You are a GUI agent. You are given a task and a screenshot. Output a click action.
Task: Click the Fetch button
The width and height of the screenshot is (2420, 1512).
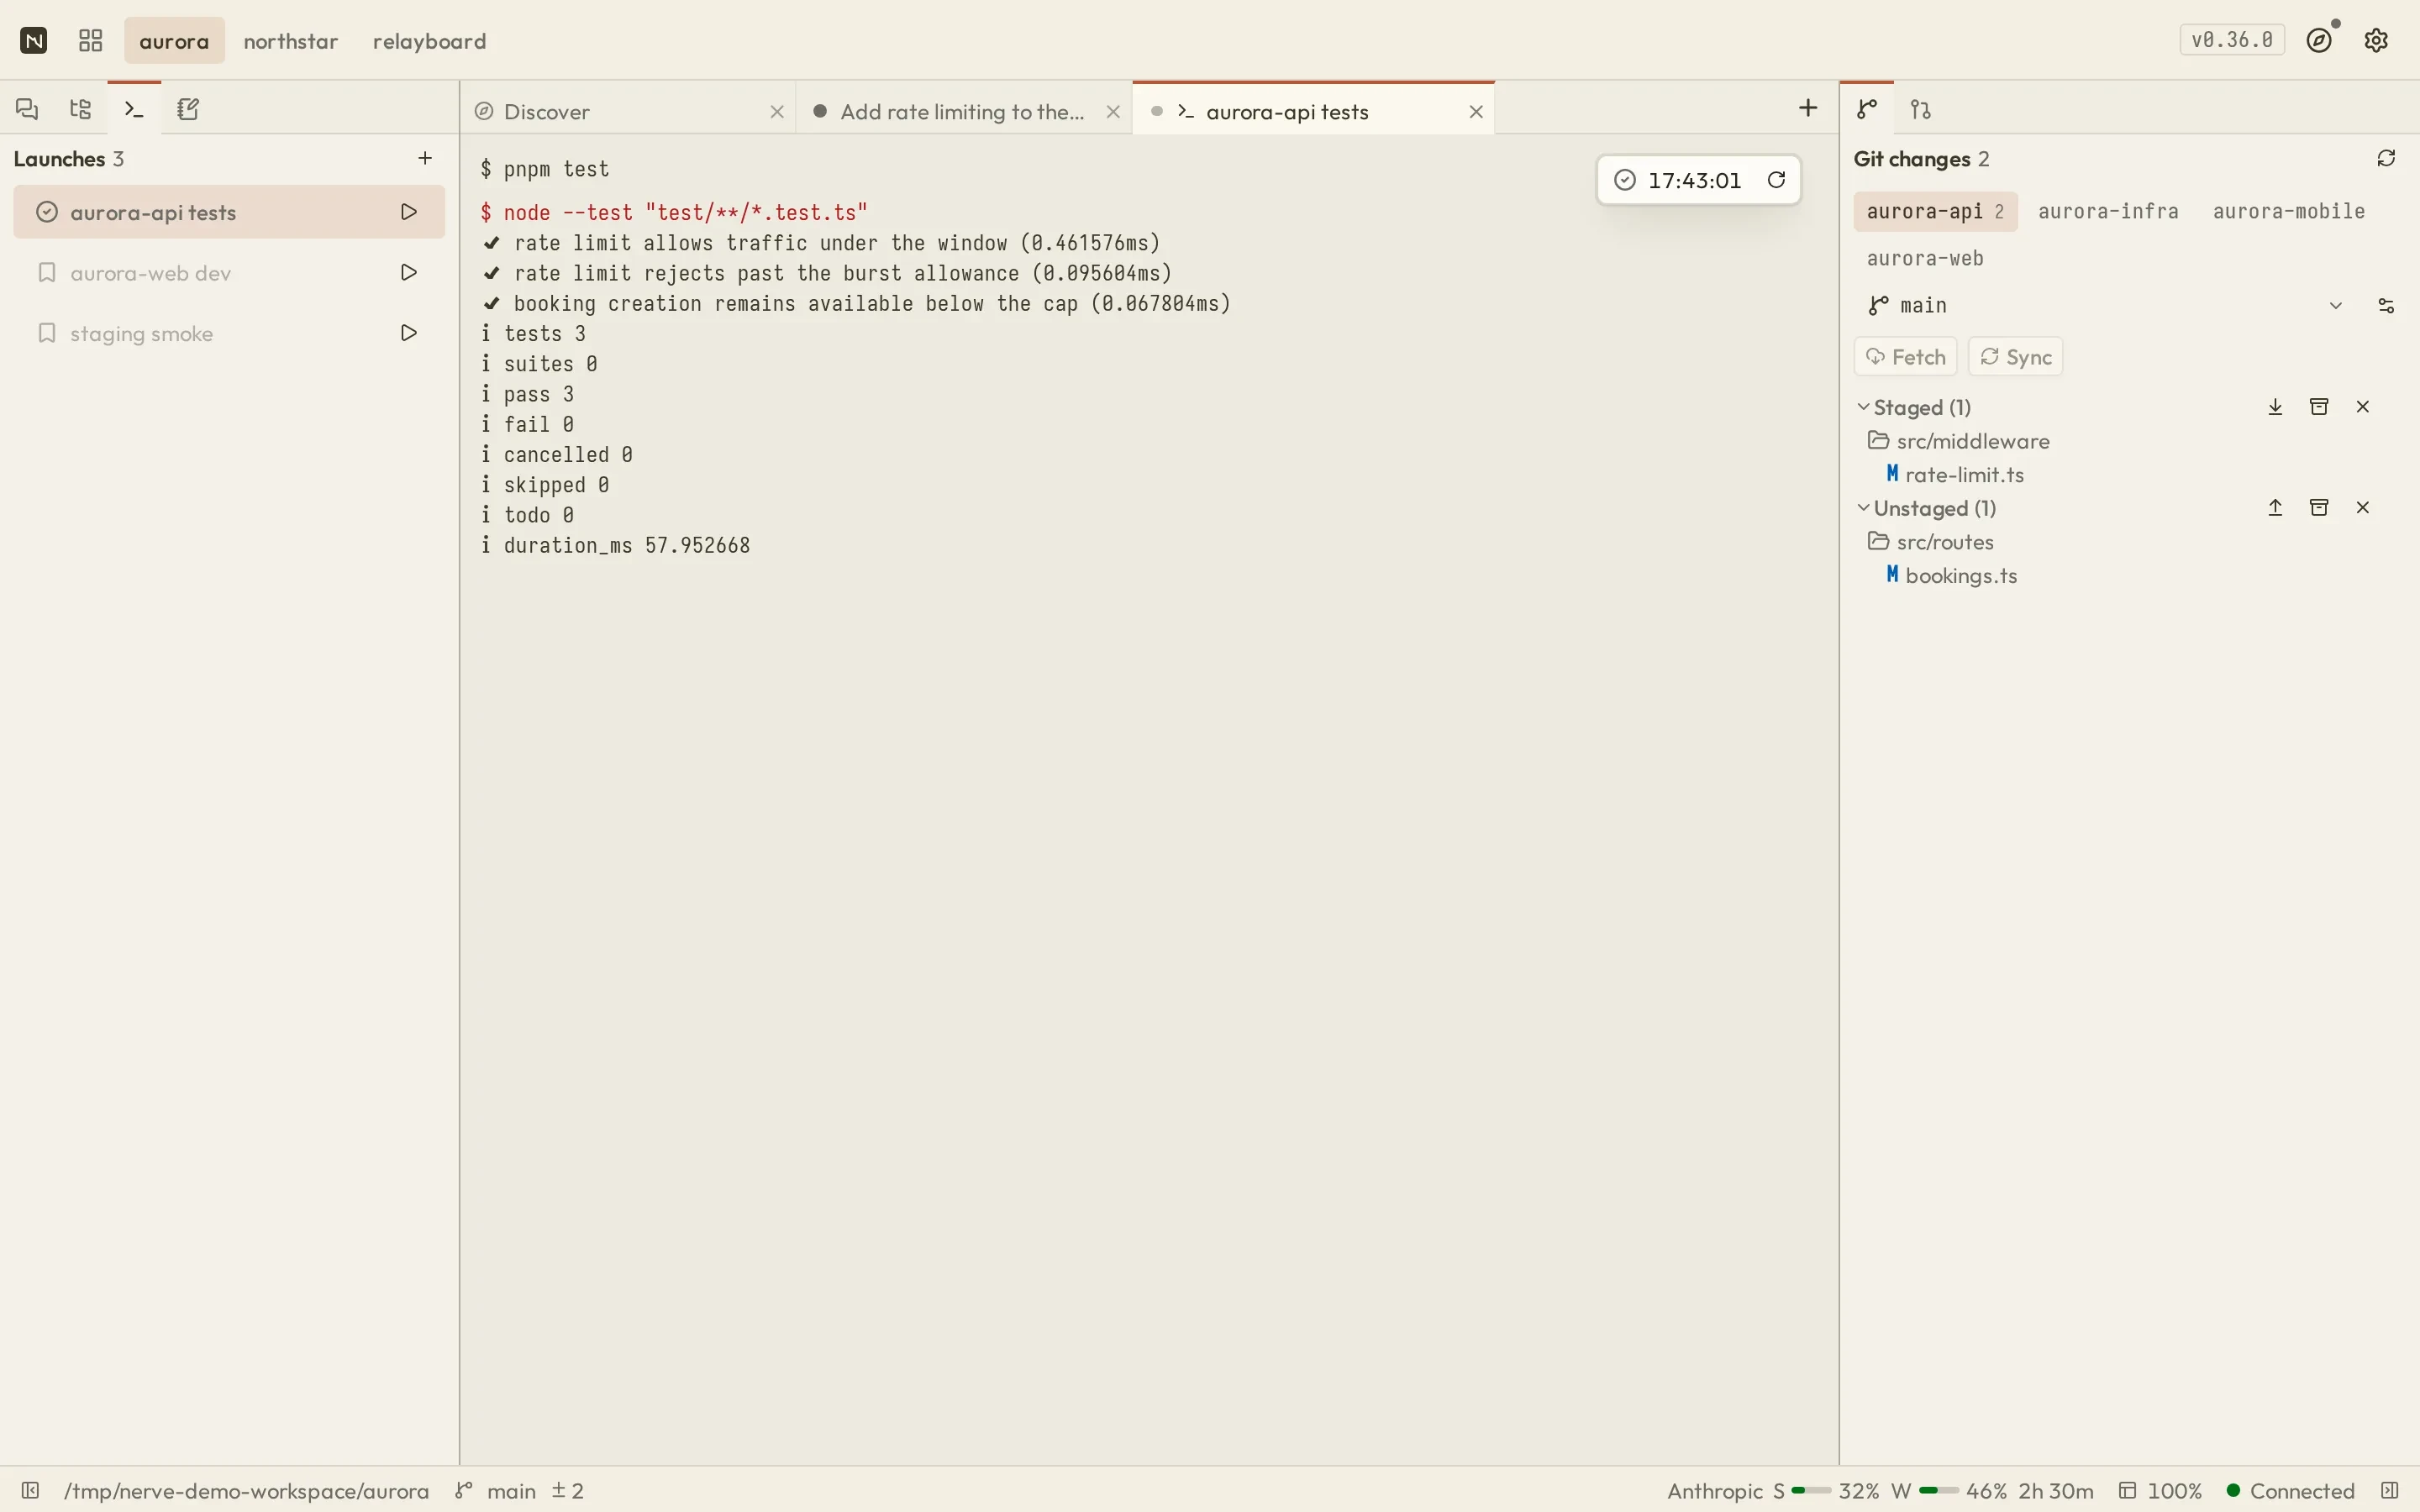pyautogui.click(x=1906, y=357)
